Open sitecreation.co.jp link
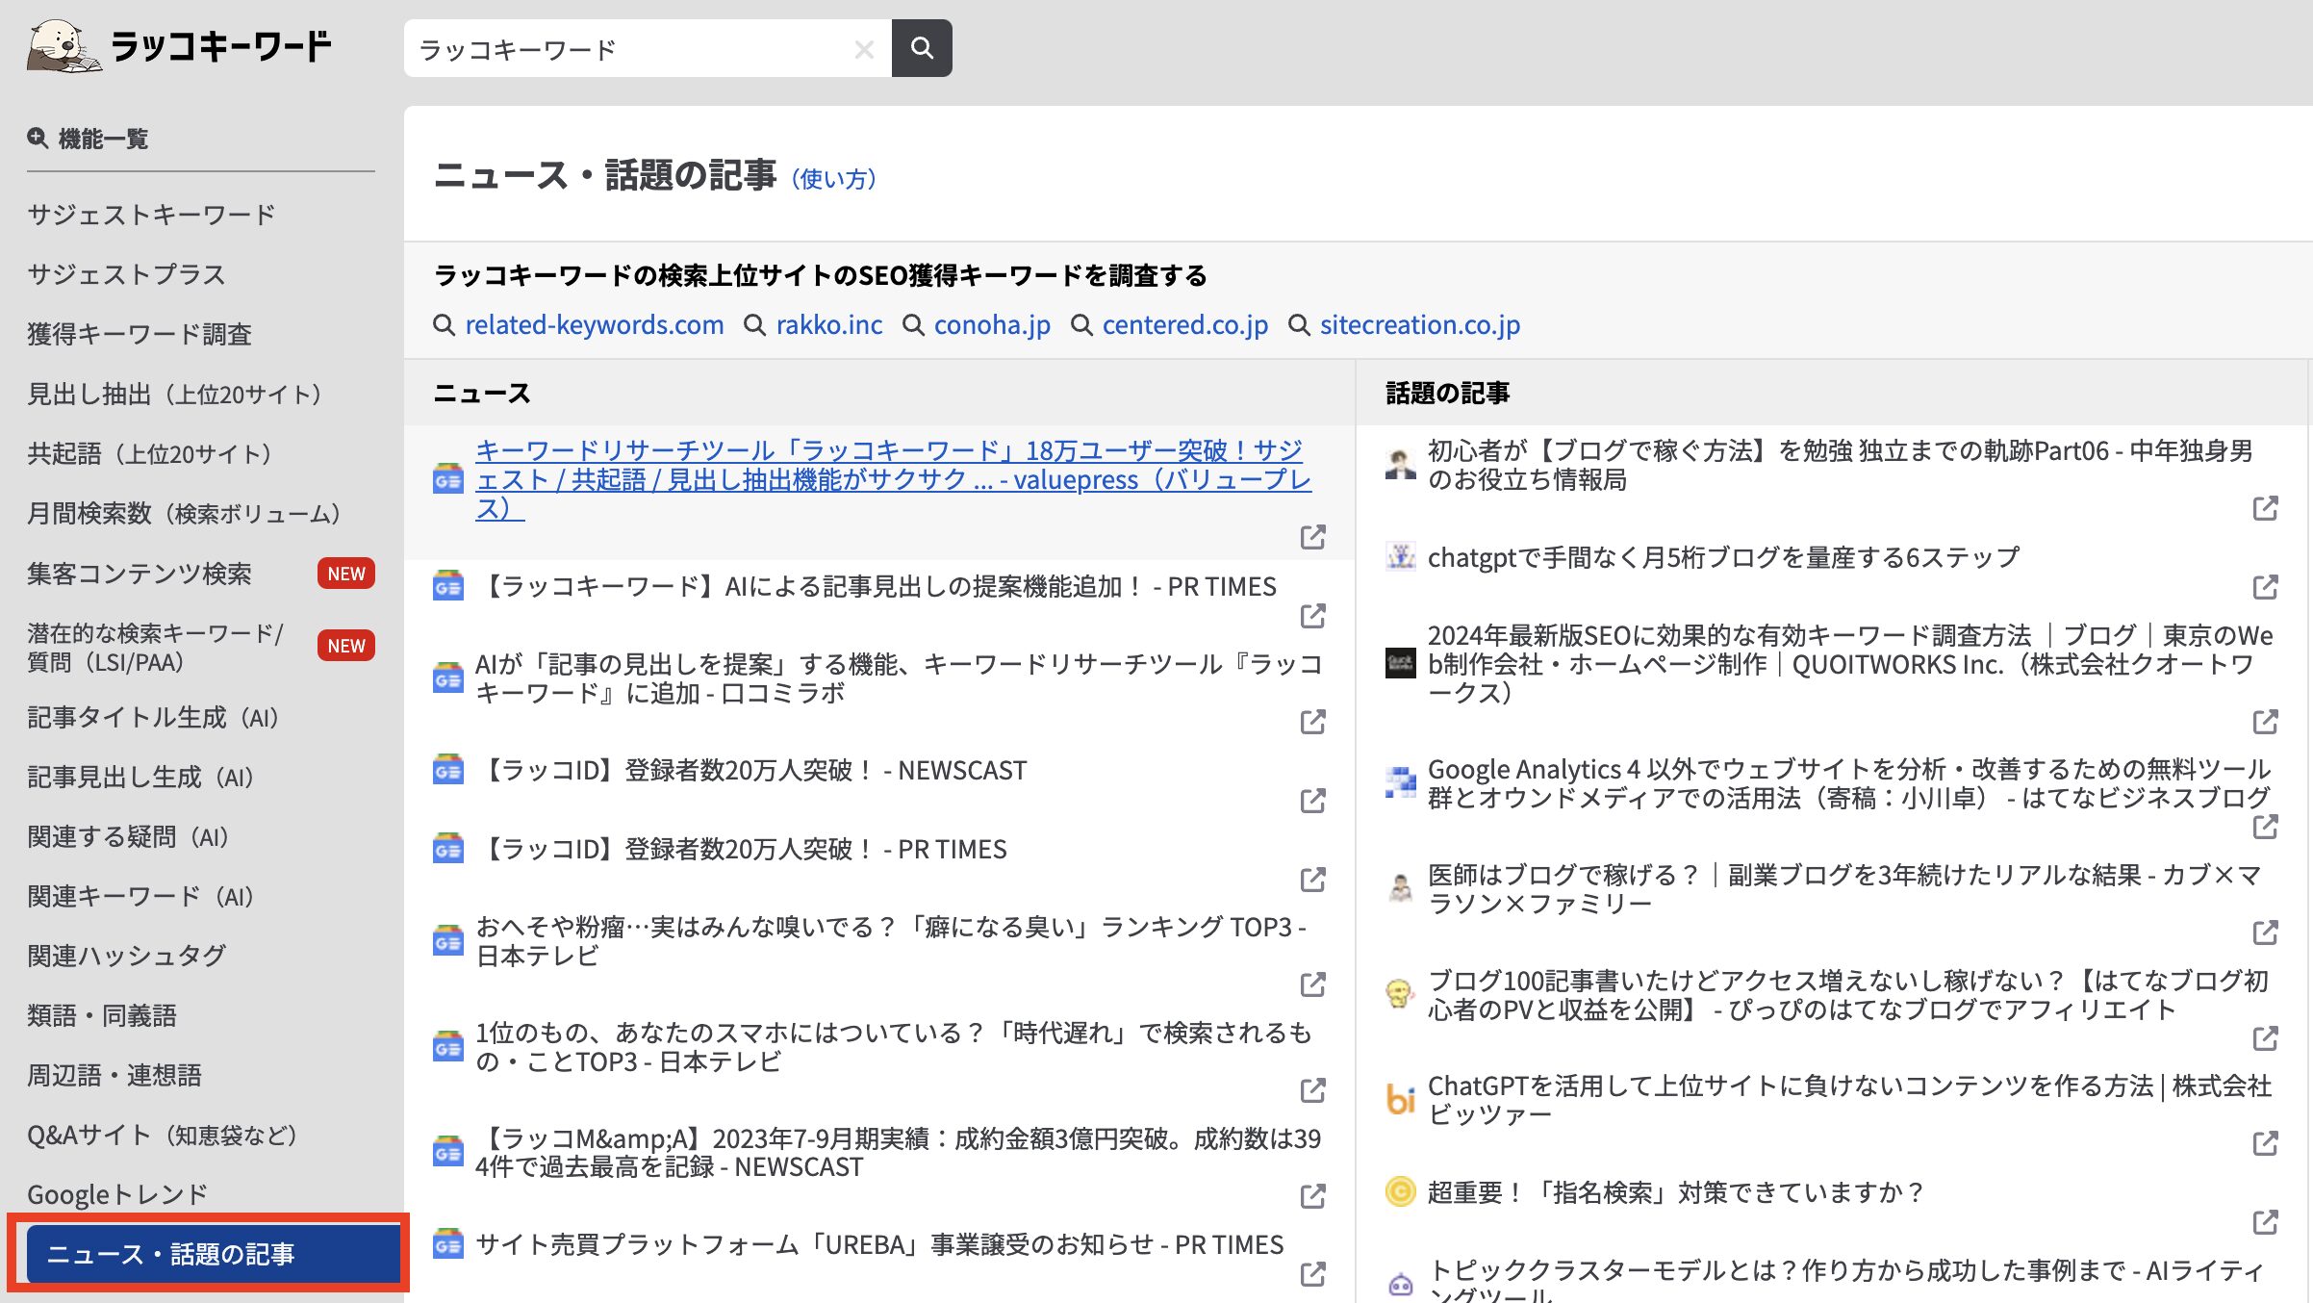The height and width of the screenshot is (1303, 2313). (1420, 325)
